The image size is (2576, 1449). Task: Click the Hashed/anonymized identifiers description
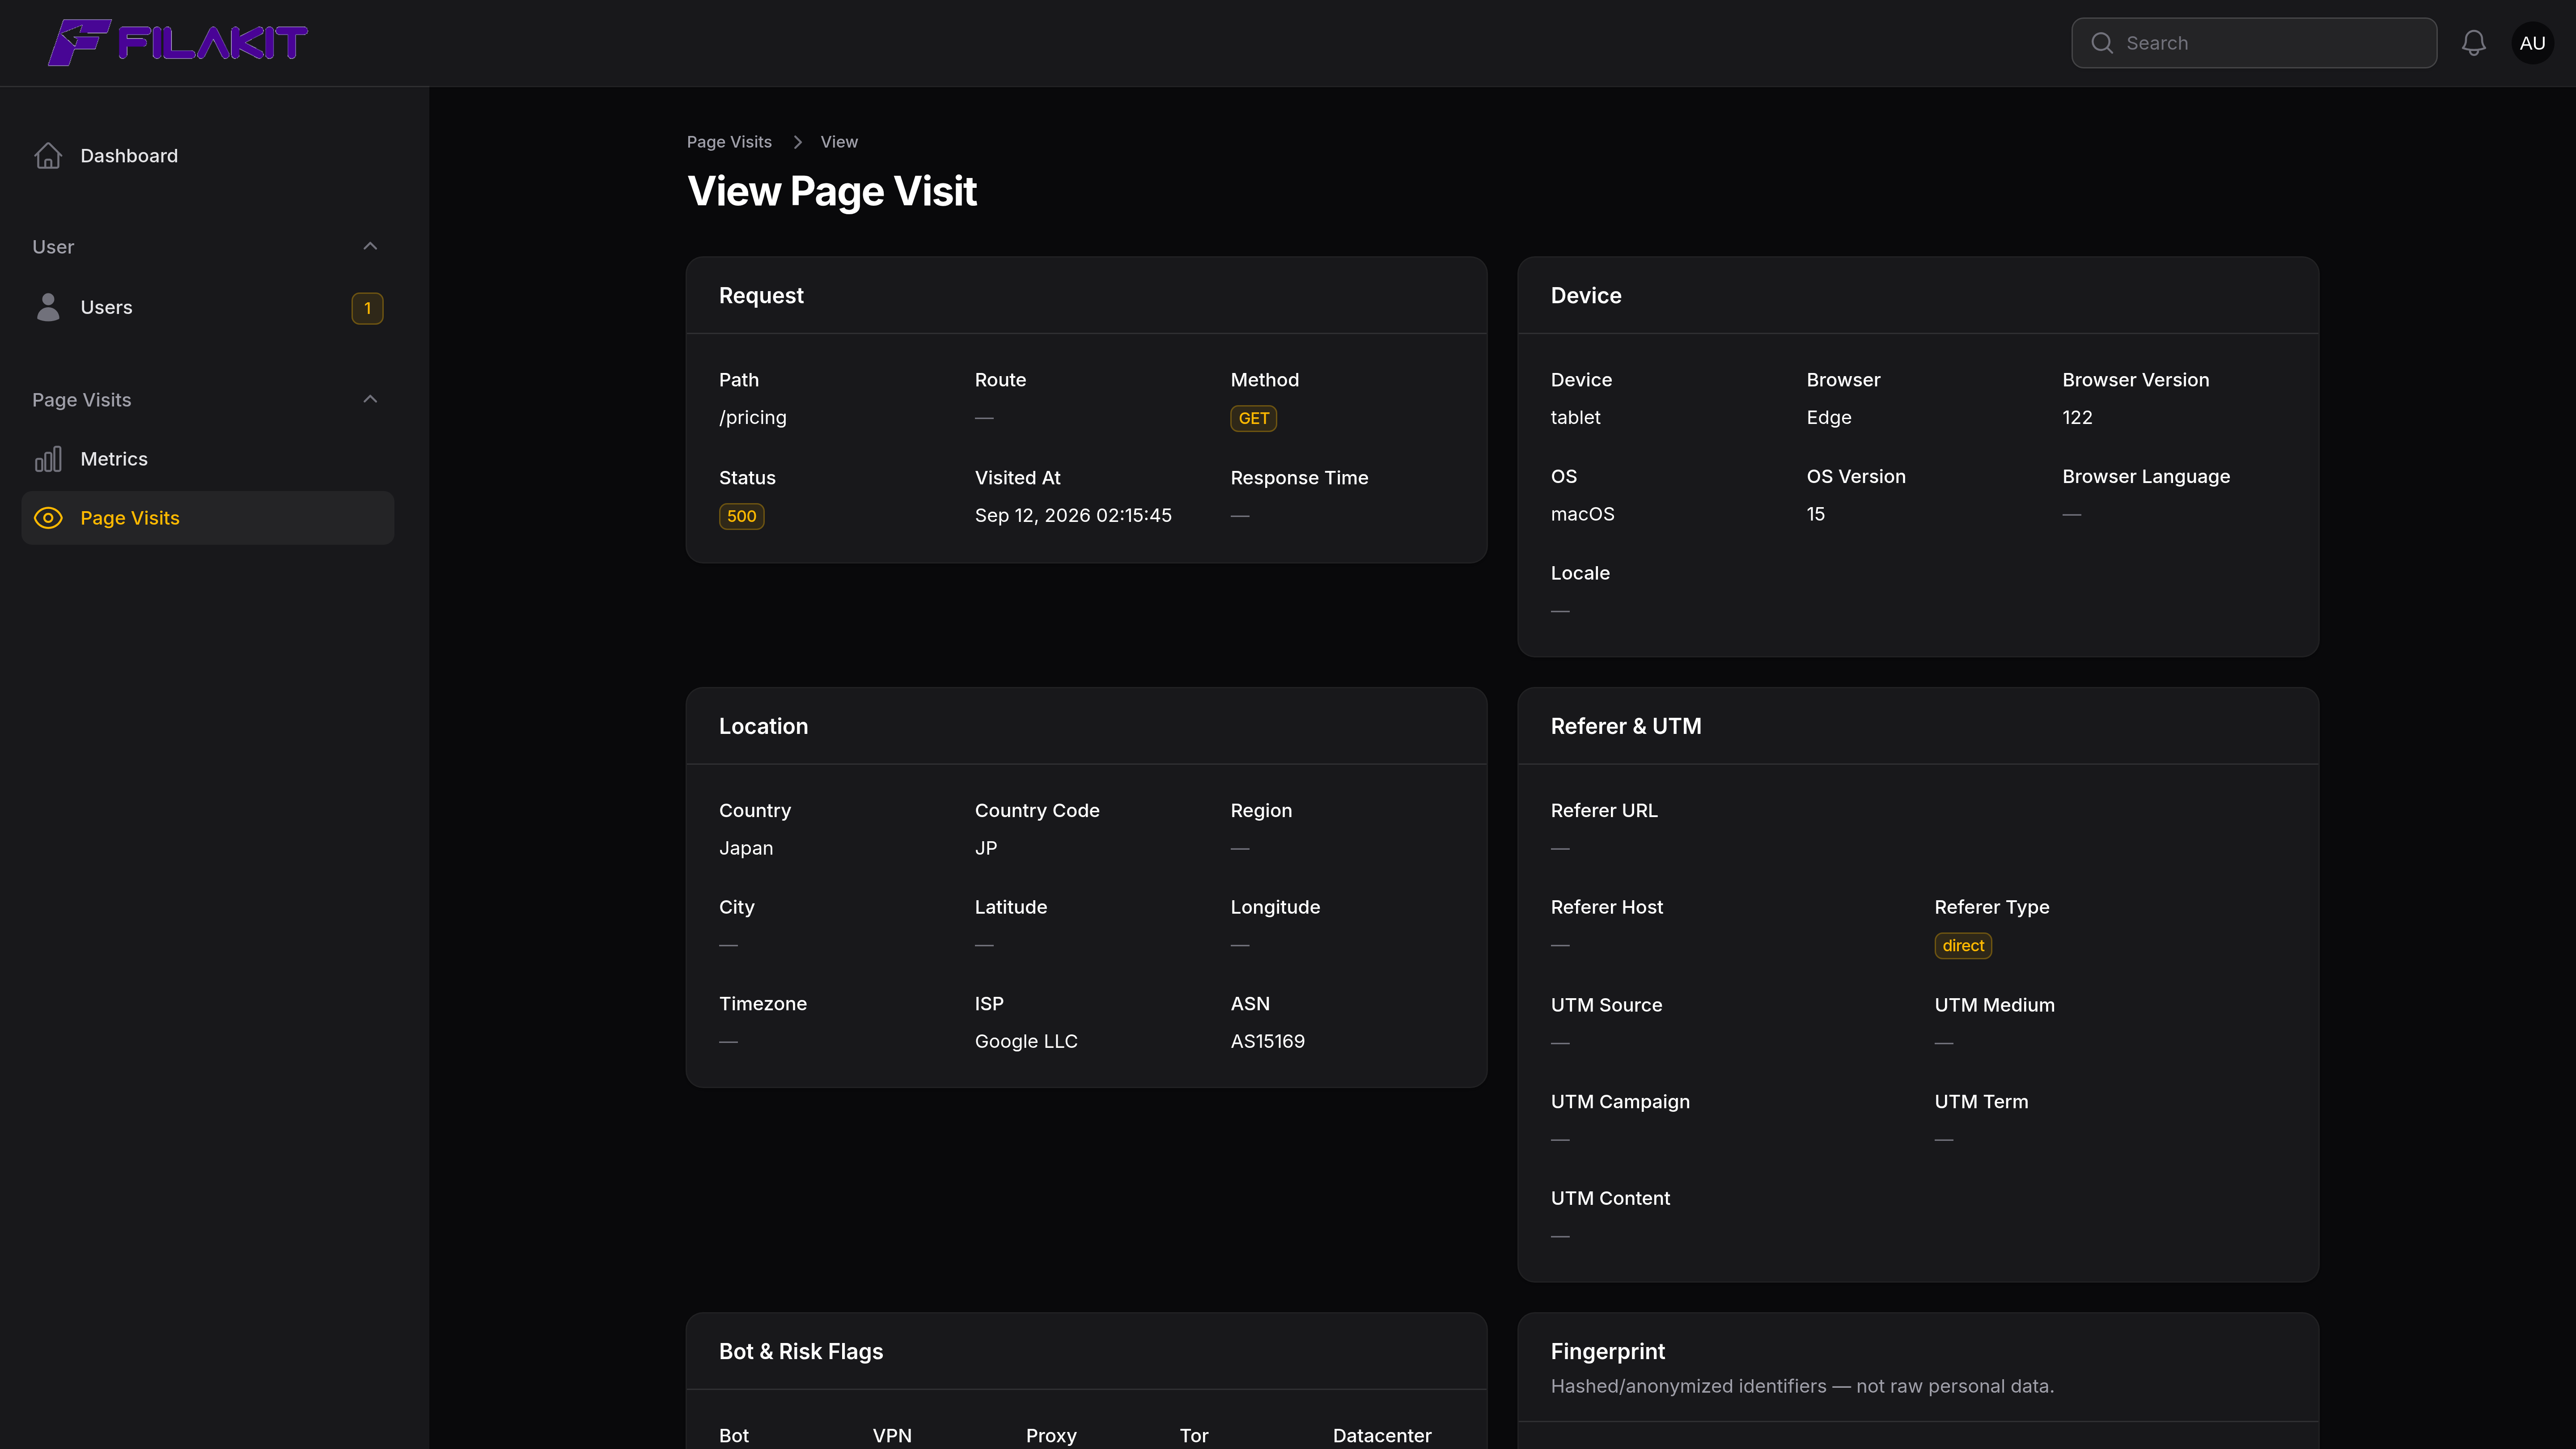tap(1802, 1386)
